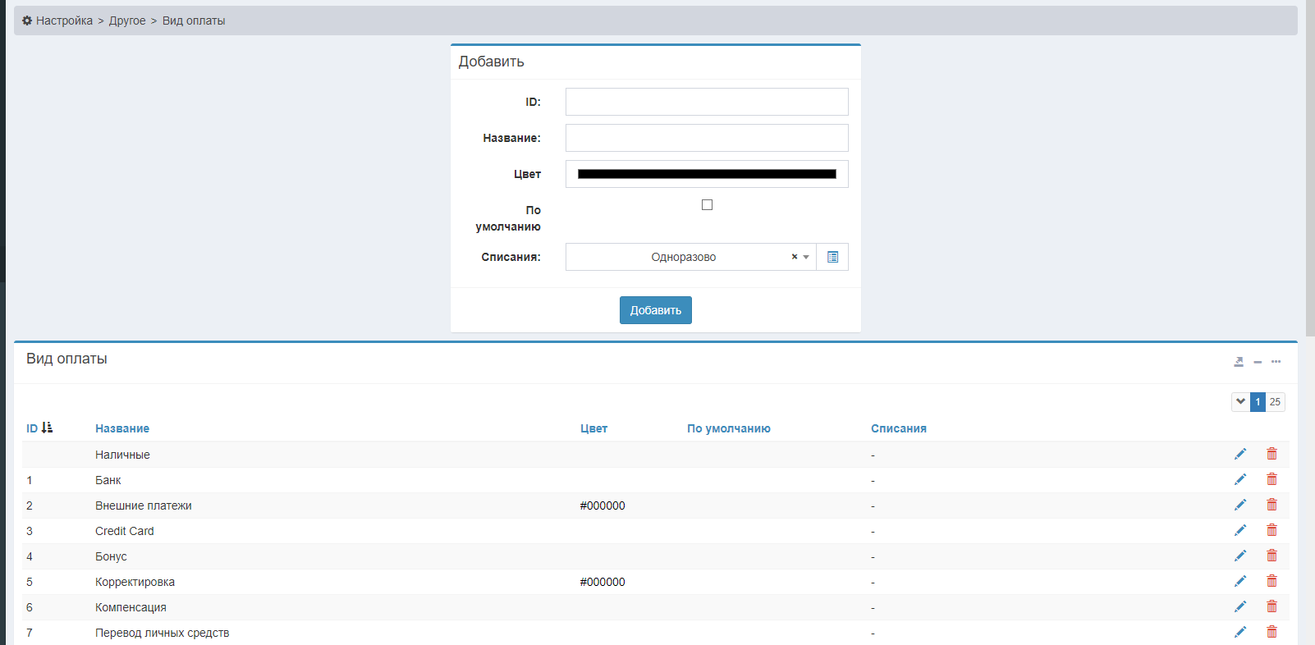
Task: Click the export icon in Вид оплаты panel
Action: (1239, 362)
